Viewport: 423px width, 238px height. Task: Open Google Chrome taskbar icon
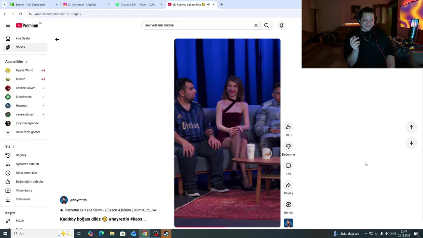pyautogui.click(x=144, y=234)
